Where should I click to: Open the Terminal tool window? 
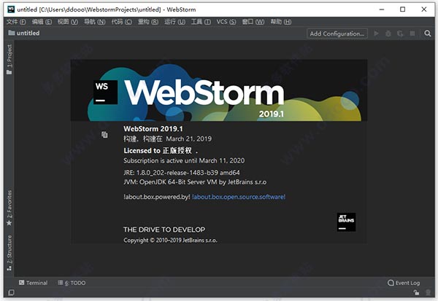34,283
